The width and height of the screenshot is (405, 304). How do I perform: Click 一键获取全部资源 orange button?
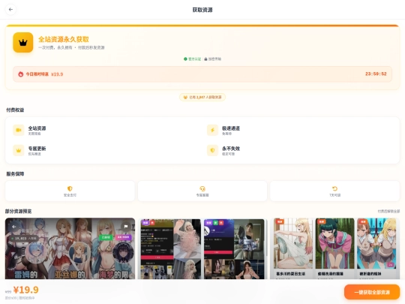tap(372, 292)
